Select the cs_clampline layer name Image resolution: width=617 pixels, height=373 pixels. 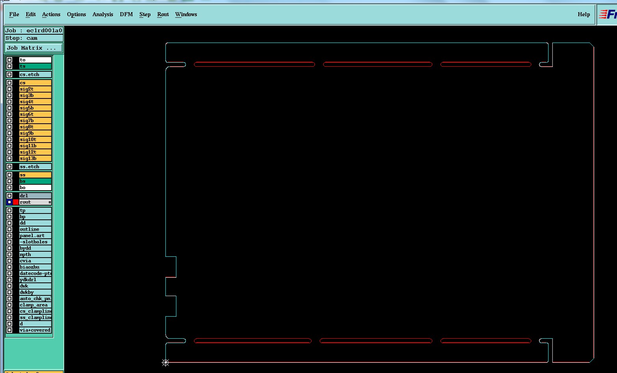(35, 311)
